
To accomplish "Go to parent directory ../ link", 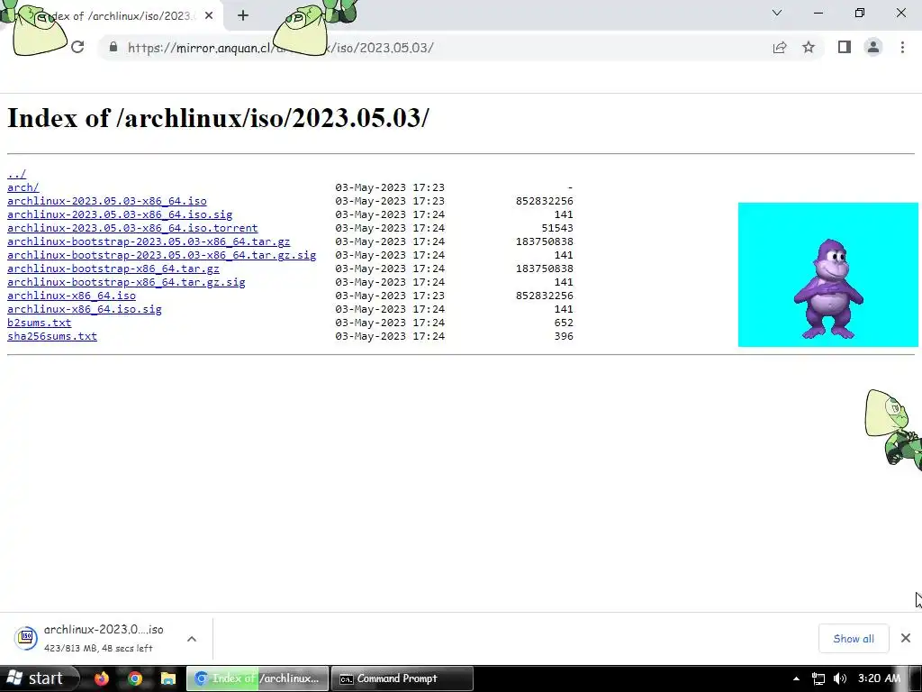I will (16, 174).
